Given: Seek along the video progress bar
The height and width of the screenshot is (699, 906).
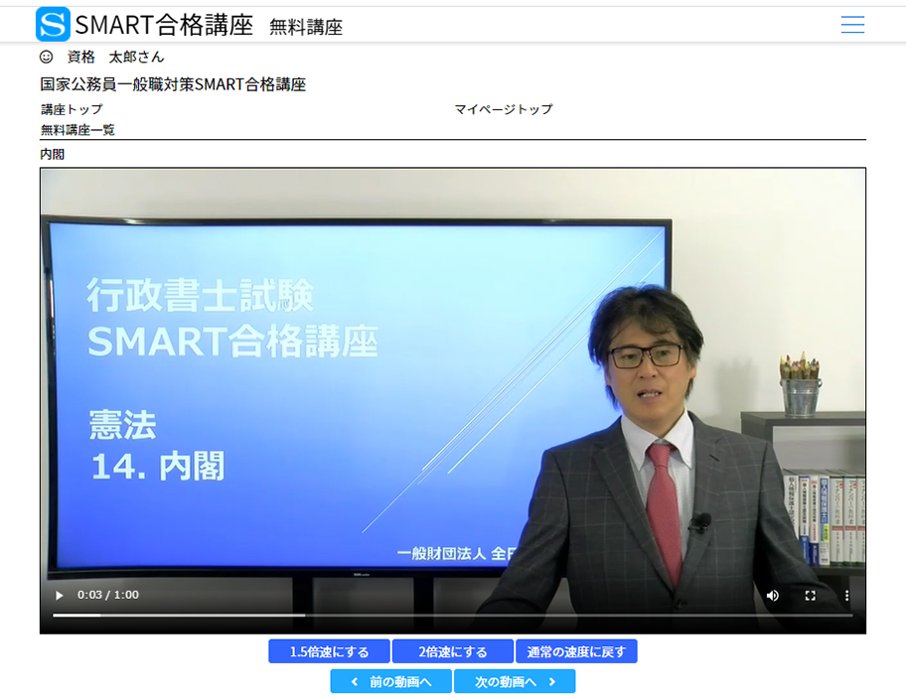Looking at the screenshot, I should coord(452,616).
